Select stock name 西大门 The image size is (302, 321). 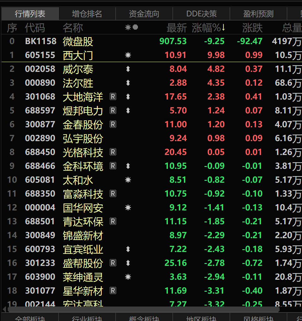click(x=78, y=55)
